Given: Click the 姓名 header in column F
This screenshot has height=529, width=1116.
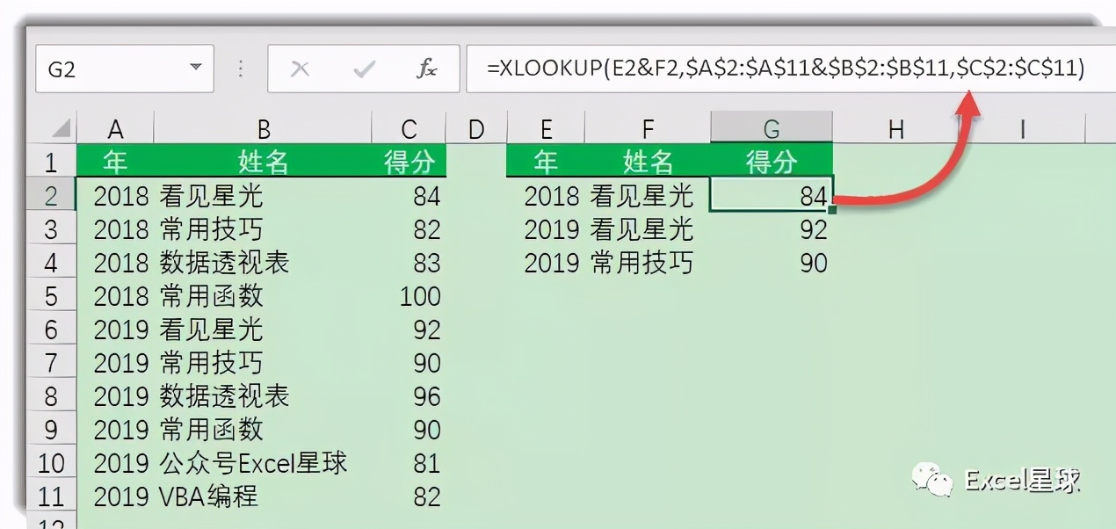Looking at the screenshot, I should pyautogui.click(x=648, y=162).
